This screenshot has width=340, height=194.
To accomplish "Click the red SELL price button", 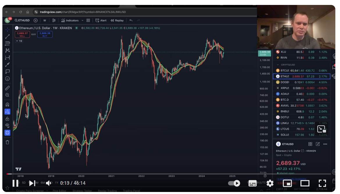I will (x=22, y=34).
